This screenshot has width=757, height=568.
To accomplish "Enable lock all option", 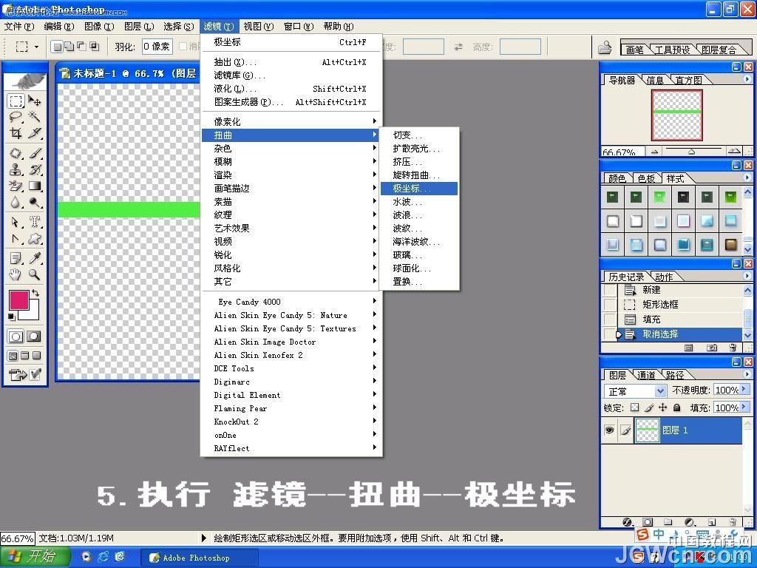I will [x=677, y=408].
